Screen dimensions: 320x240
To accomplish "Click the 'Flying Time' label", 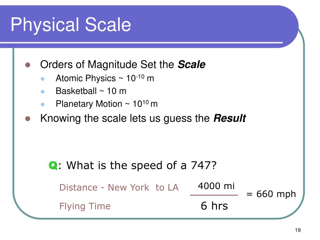I will [85, 206].
